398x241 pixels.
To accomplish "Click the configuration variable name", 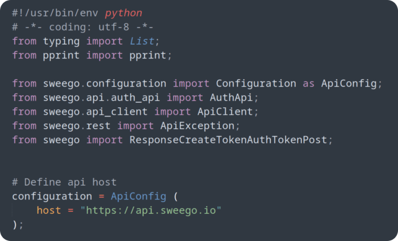I will [x=52, y=196].
